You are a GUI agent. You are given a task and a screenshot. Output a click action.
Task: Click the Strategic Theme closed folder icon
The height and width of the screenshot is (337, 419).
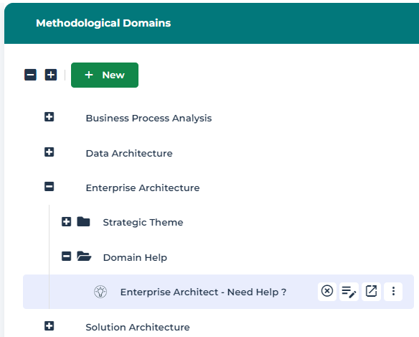point(83,221)
